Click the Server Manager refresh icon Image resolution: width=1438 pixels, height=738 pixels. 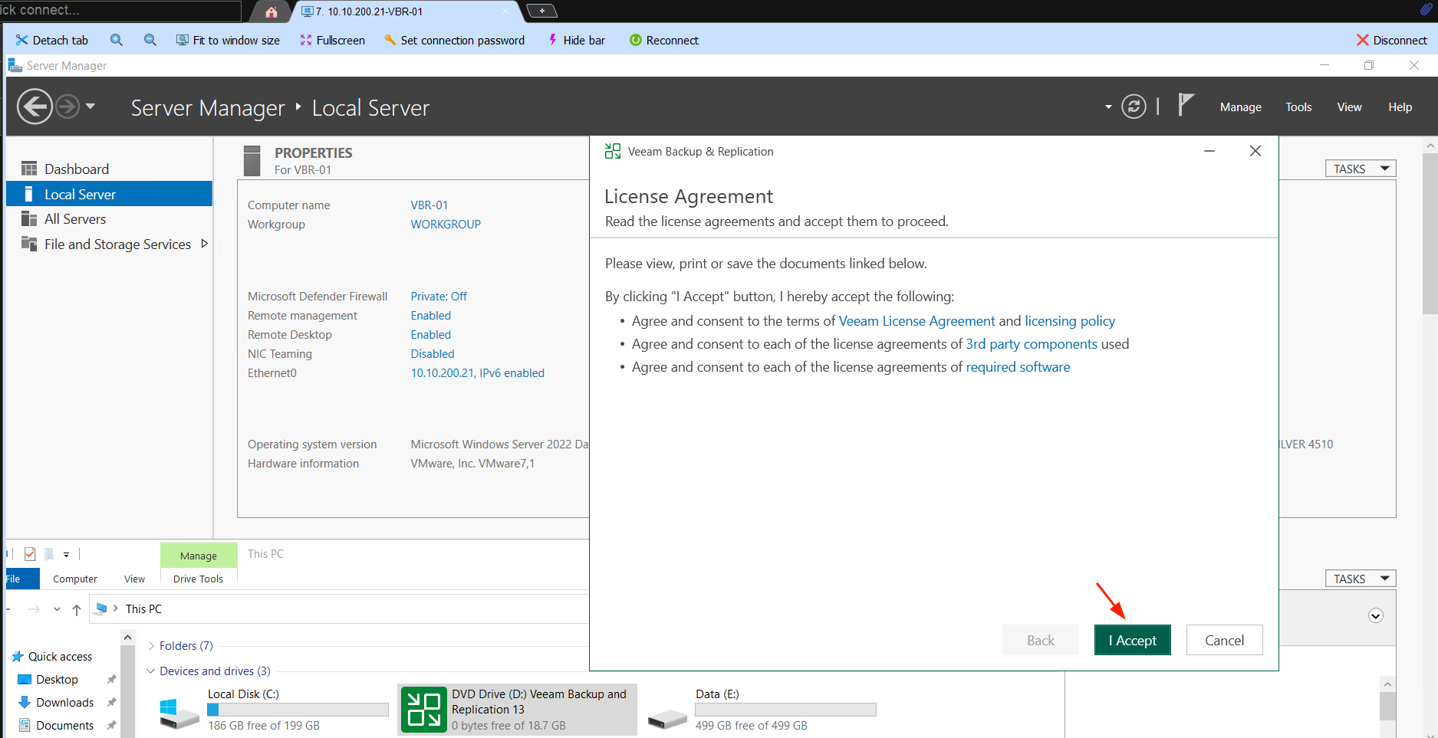(x=1134, y=107)
